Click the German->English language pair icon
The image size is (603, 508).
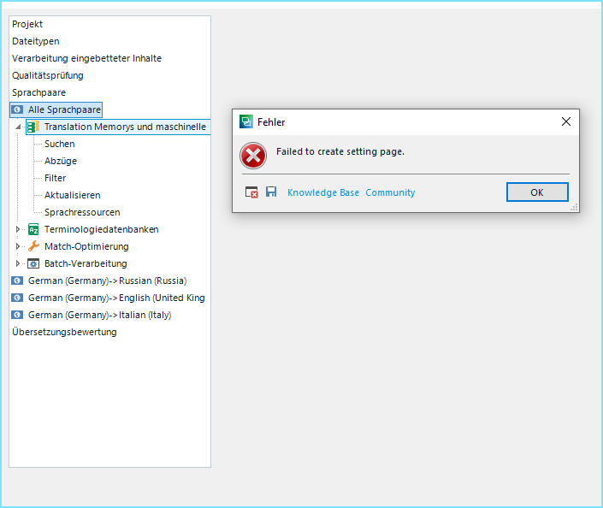[x=17, y=298]
